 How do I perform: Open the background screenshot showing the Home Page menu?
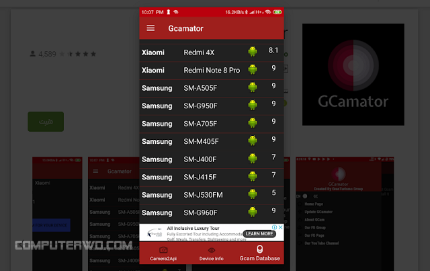pos(345,214)
